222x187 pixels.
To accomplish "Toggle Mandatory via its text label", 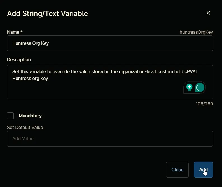I will click(30, 116).
